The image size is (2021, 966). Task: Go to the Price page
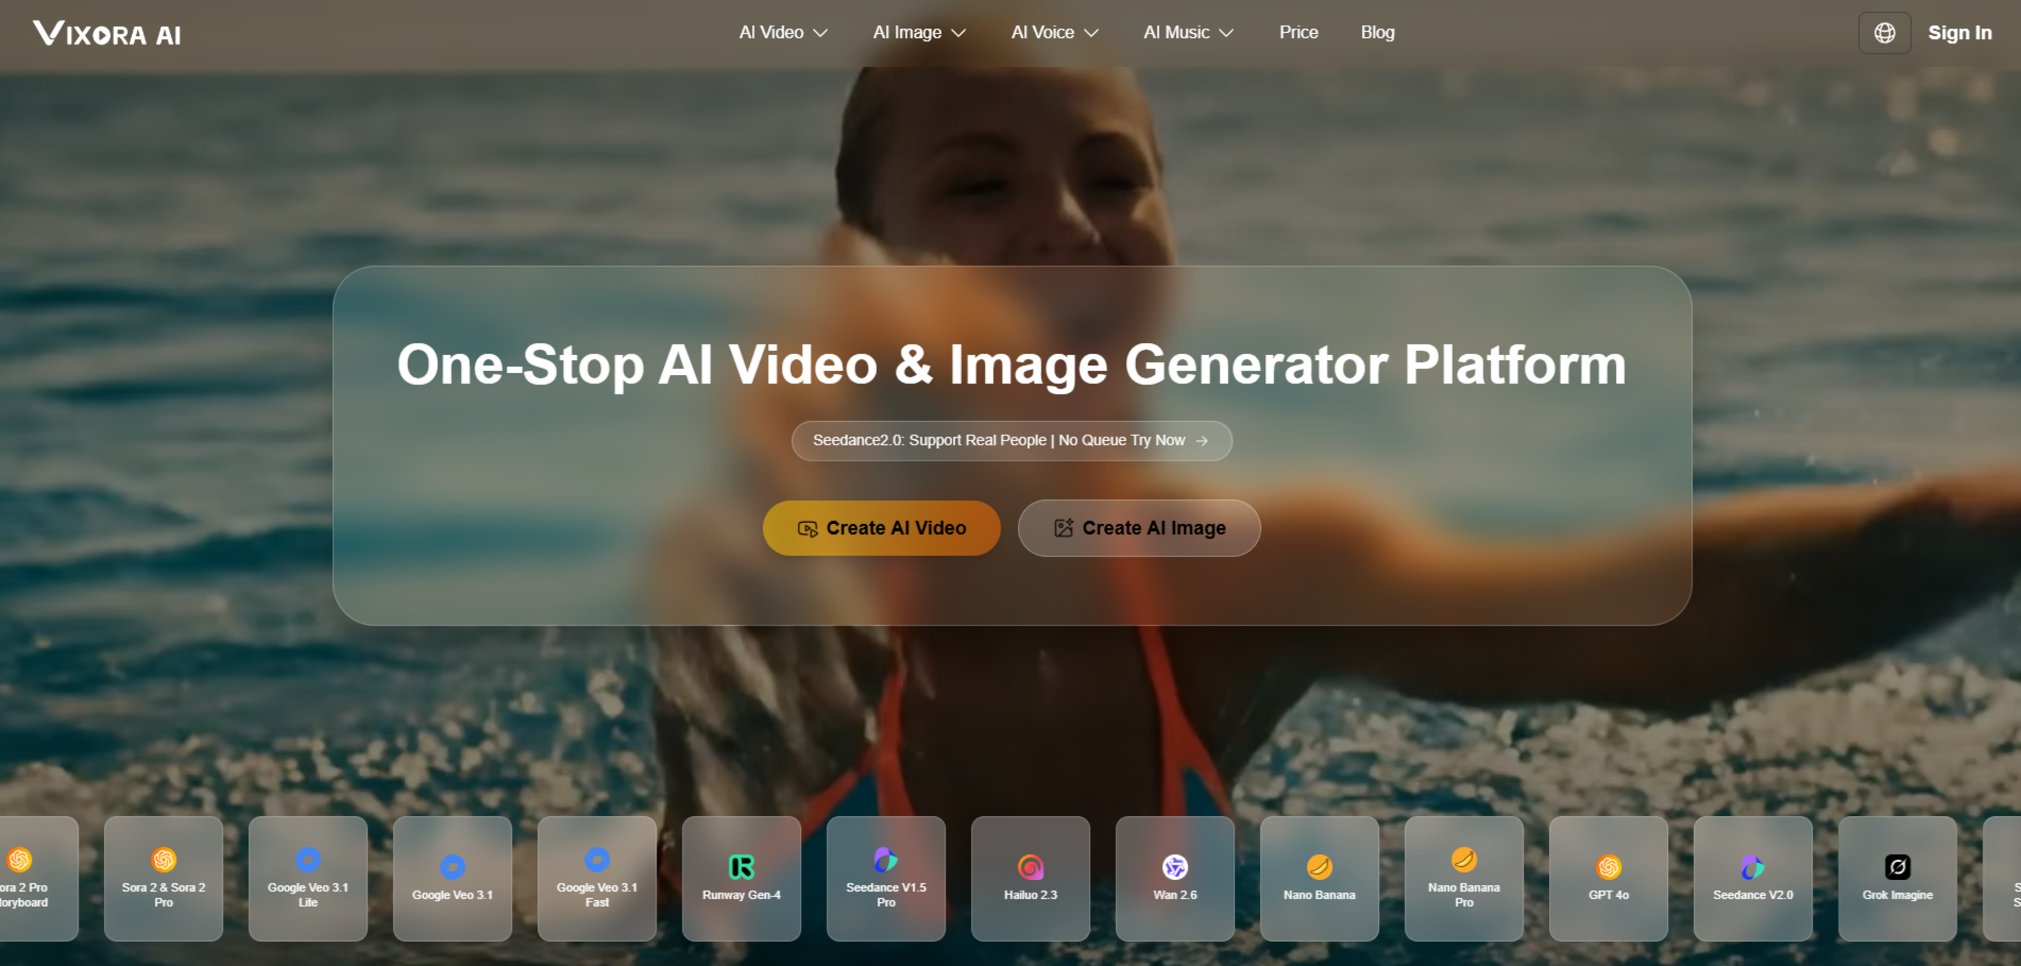[x=1298, y=33]
